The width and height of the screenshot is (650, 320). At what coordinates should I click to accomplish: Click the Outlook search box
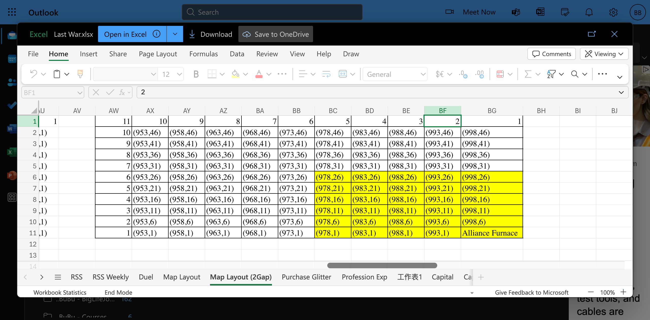coord(272,12)
